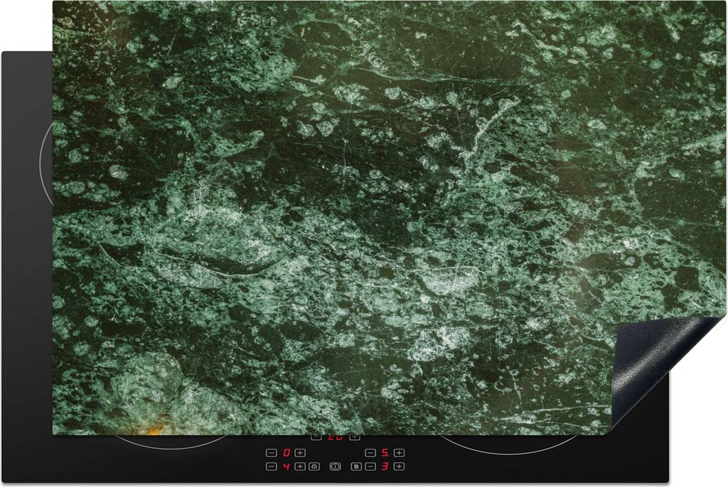Image resolution: width=728 pixels, height=487 pixels.
Task: Tap the timer plus button
Action: [x=355, y=437]
